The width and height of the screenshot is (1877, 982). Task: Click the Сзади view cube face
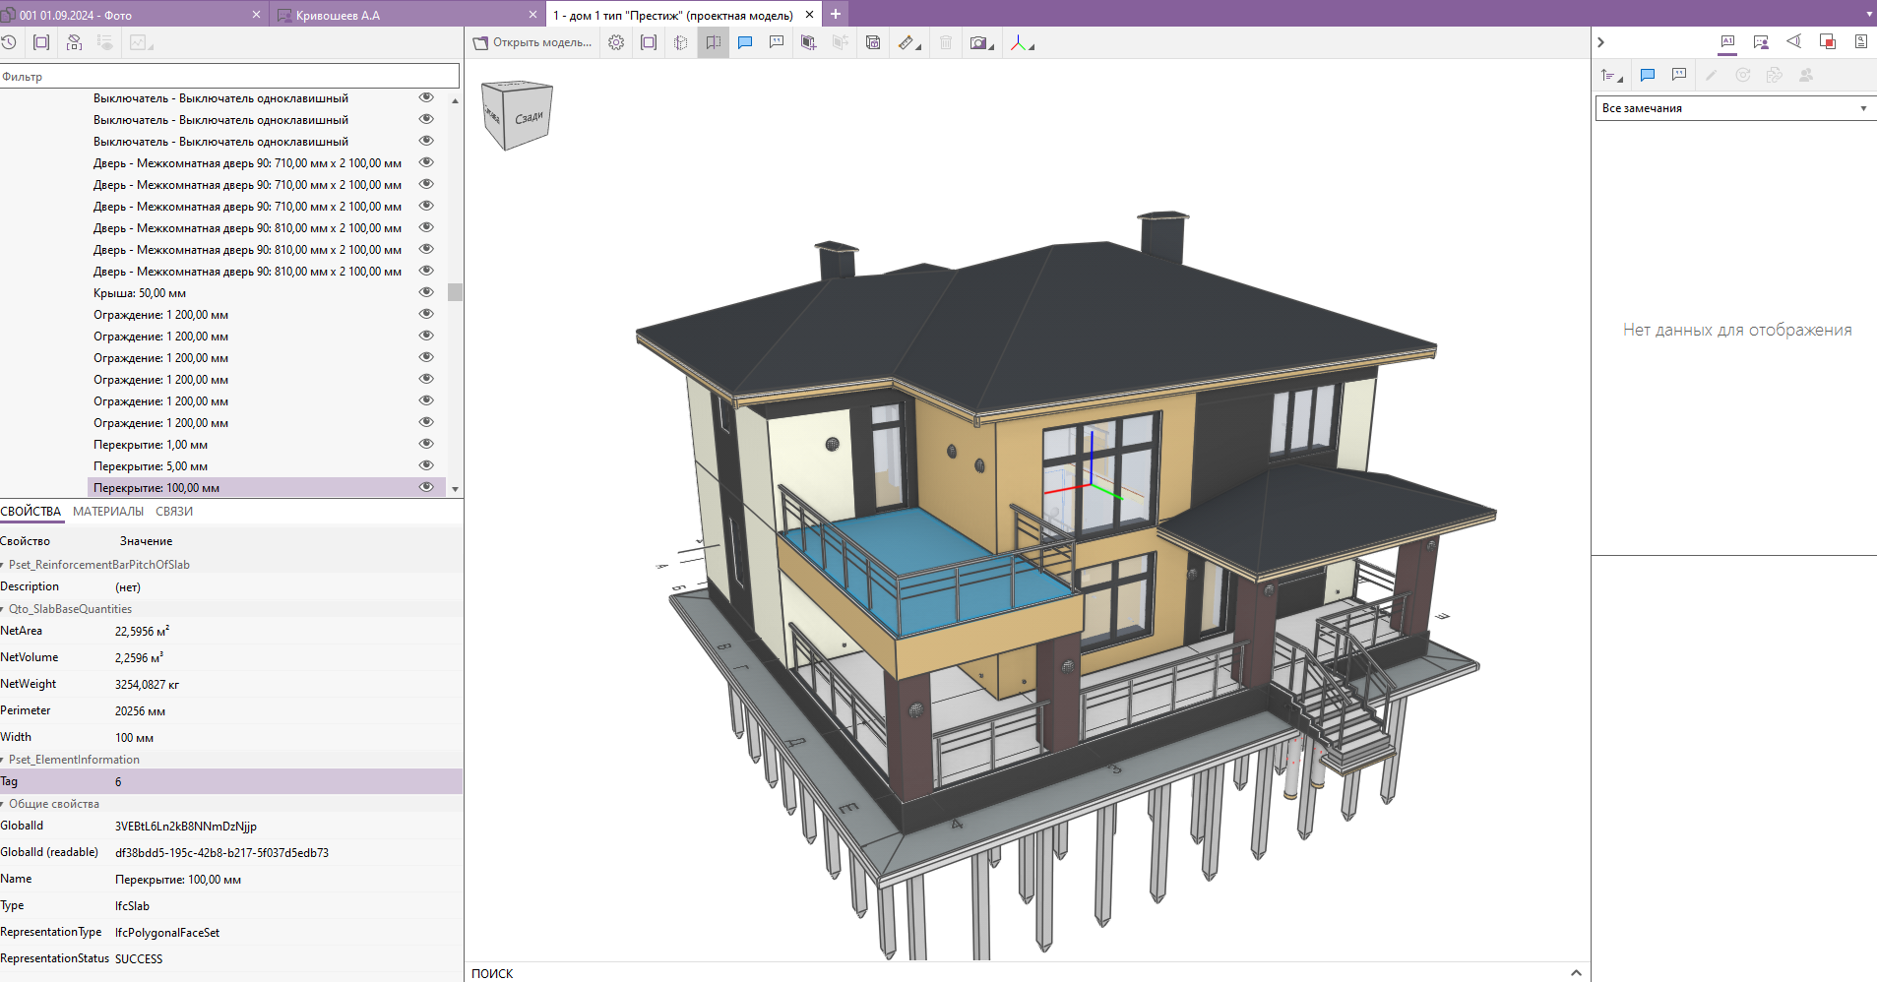(x=529, y=118)
